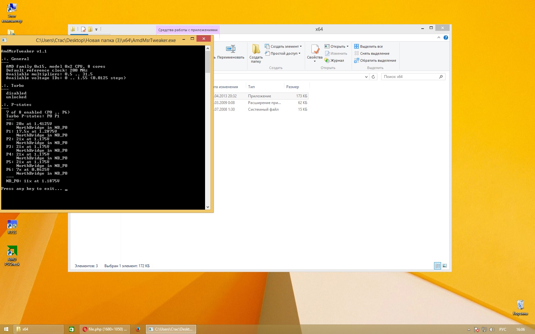Sort files by the Размер column header

click(x=296, y=87)
